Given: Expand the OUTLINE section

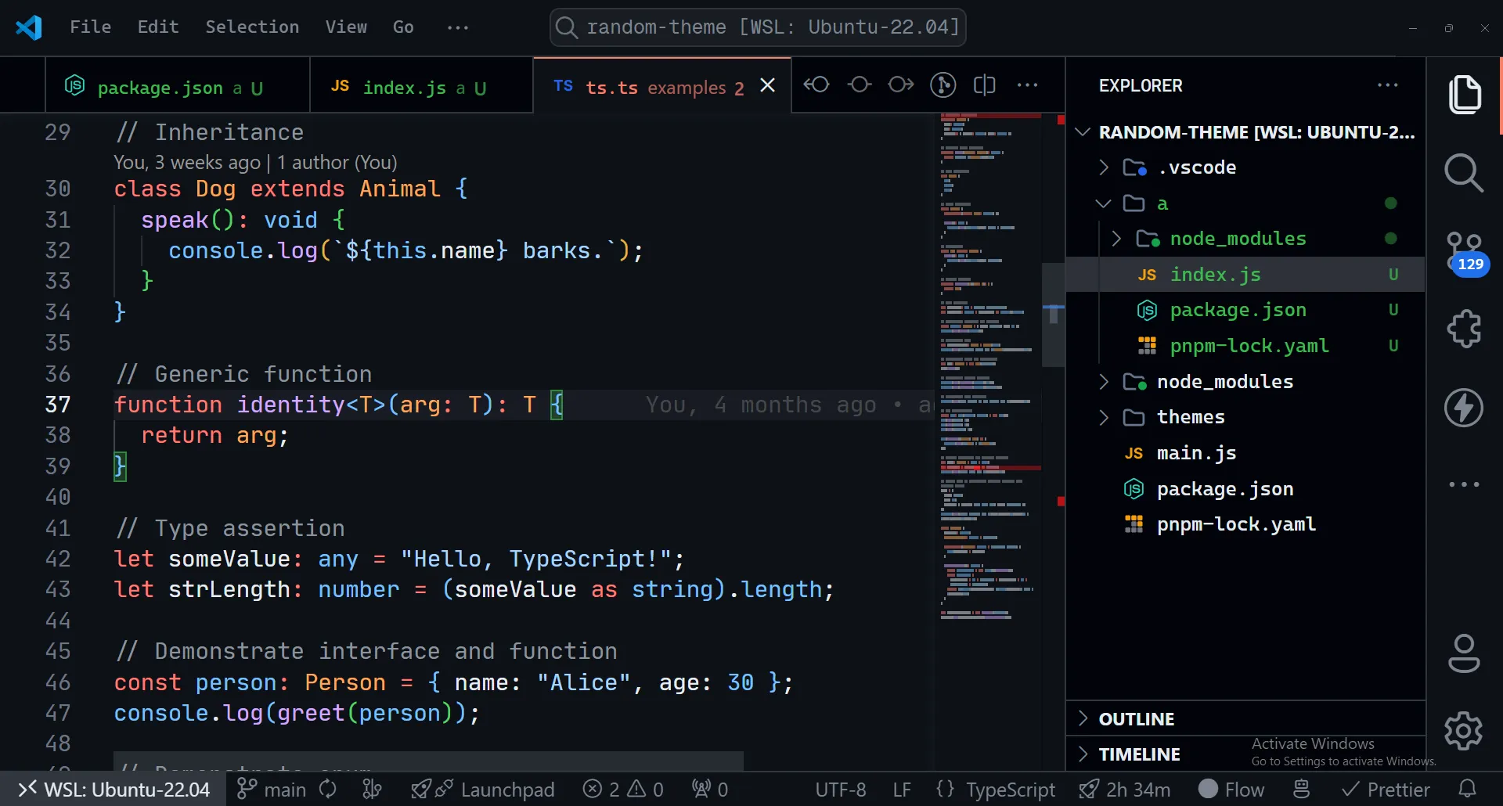Looking at the screenshot, I should [x=1245, y=718].
